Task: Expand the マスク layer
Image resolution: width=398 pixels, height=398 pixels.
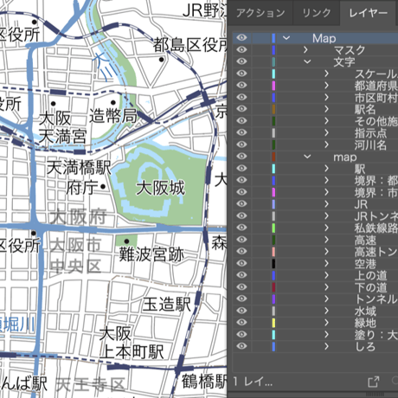Action: pyautogui.click(x=305, y=50)
